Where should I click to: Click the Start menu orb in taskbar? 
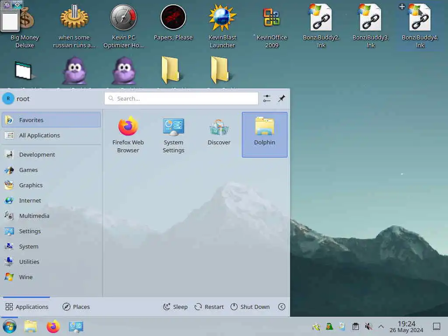coord(10,326)
